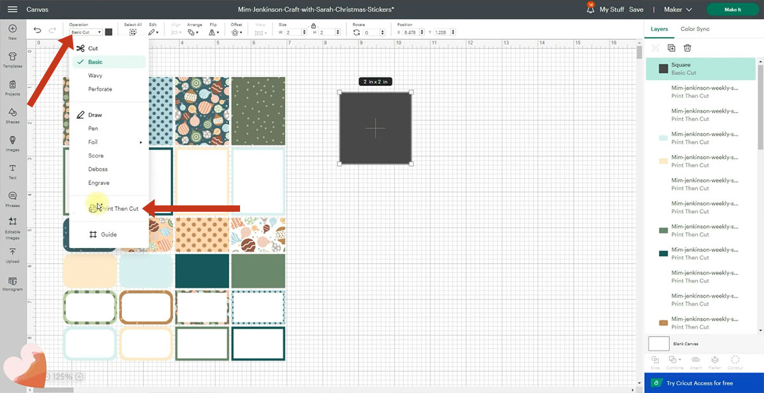Click the green Make It button

tap(732, 10)
